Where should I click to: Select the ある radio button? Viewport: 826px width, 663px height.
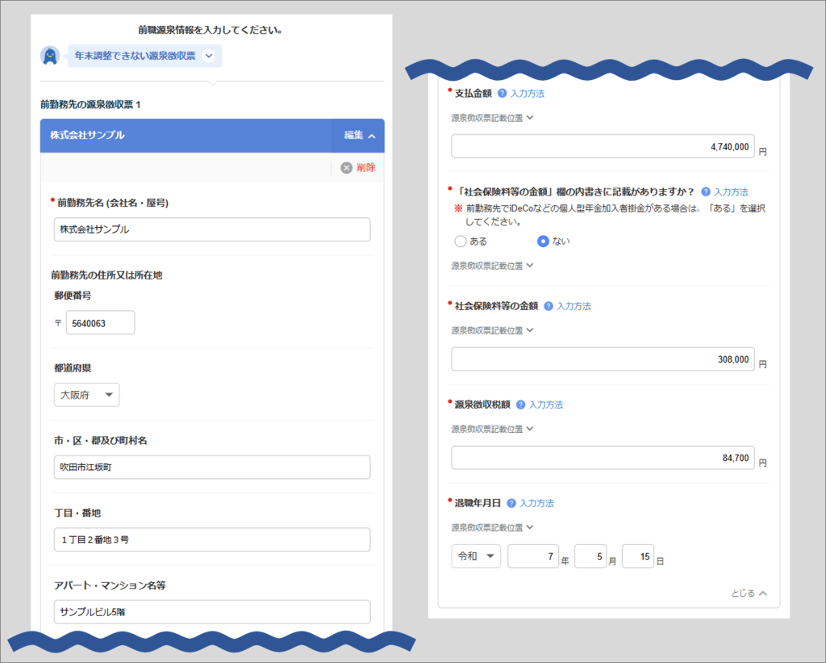[x=461, y=241]
